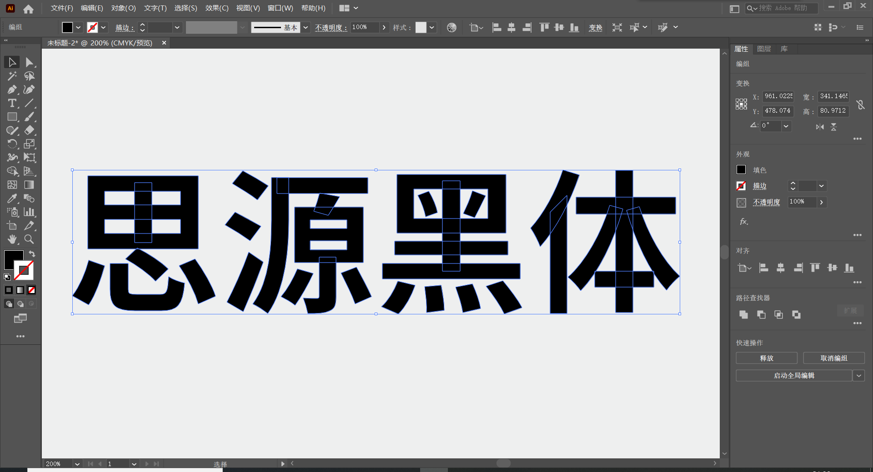Open the 窗口(W) menu

pos(281,8)
